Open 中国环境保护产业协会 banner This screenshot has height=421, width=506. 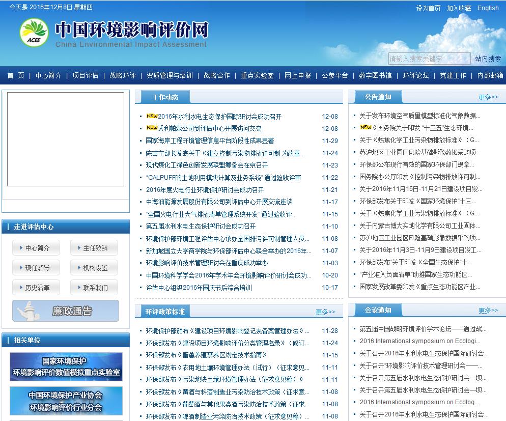click(x=66, y=401)
